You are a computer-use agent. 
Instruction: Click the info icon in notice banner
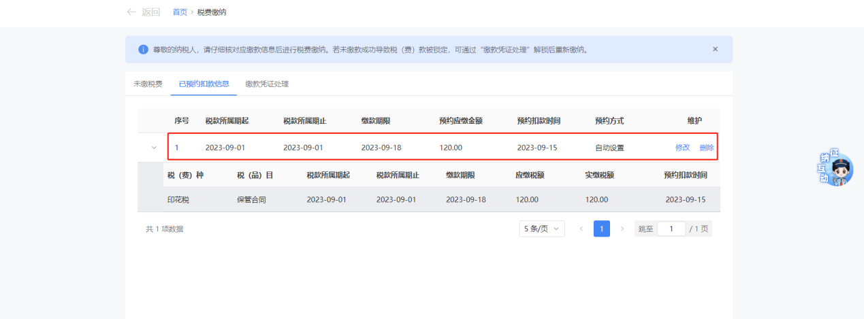click(143, 50)
